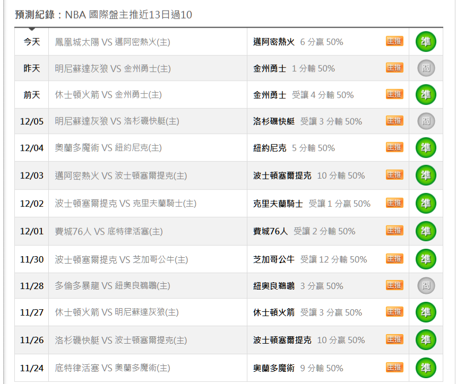Select 奧蘭多魔術 9 分輸 prediction
Viewport: 456px width, 384px height.
point(298,368)
